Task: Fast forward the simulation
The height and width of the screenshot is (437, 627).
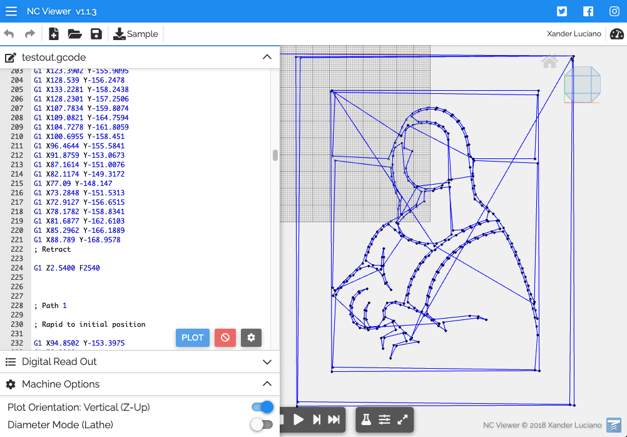Action: (x=334, y=419)
